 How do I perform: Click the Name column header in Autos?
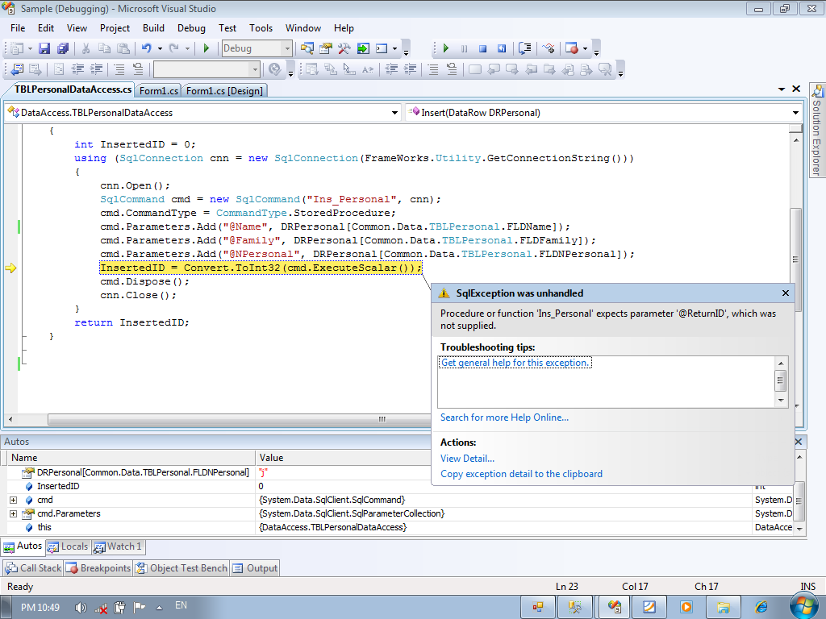point(131,458)
